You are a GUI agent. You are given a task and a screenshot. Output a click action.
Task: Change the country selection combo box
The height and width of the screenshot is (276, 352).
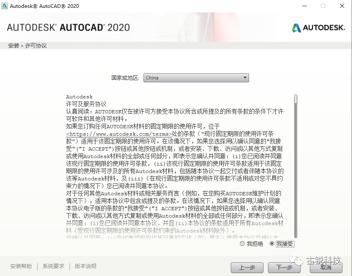[196, 77]
